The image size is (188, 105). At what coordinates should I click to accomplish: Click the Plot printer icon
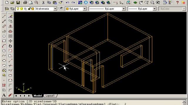tap(25, 2)
